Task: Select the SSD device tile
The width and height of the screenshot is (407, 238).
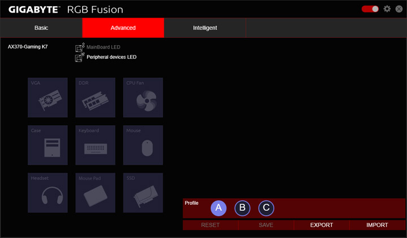Action: point(143,193)
